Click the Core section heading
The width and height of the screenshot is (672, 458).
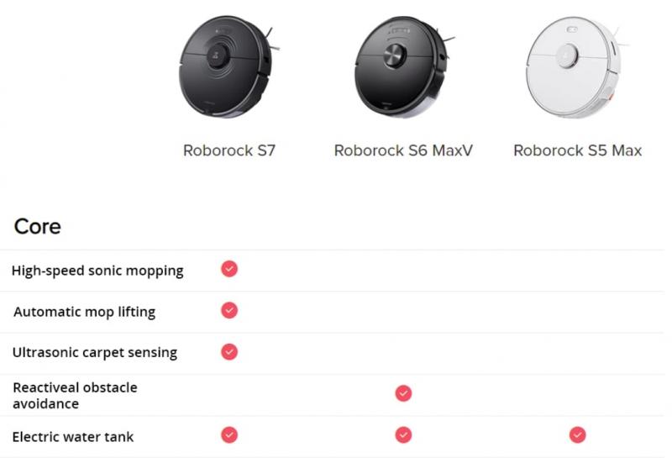tap(37, 226)
